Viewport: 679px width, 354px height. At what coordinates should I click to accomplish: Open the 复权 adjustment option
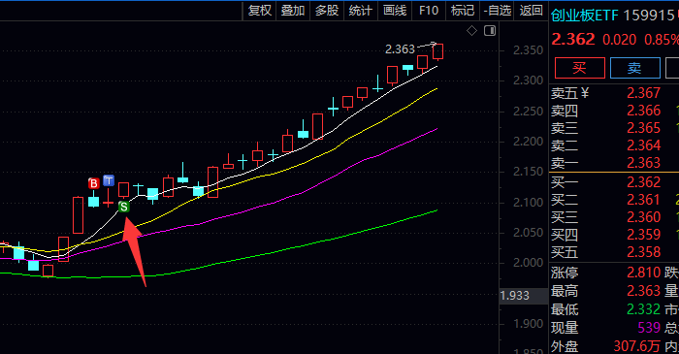[260, 11]
